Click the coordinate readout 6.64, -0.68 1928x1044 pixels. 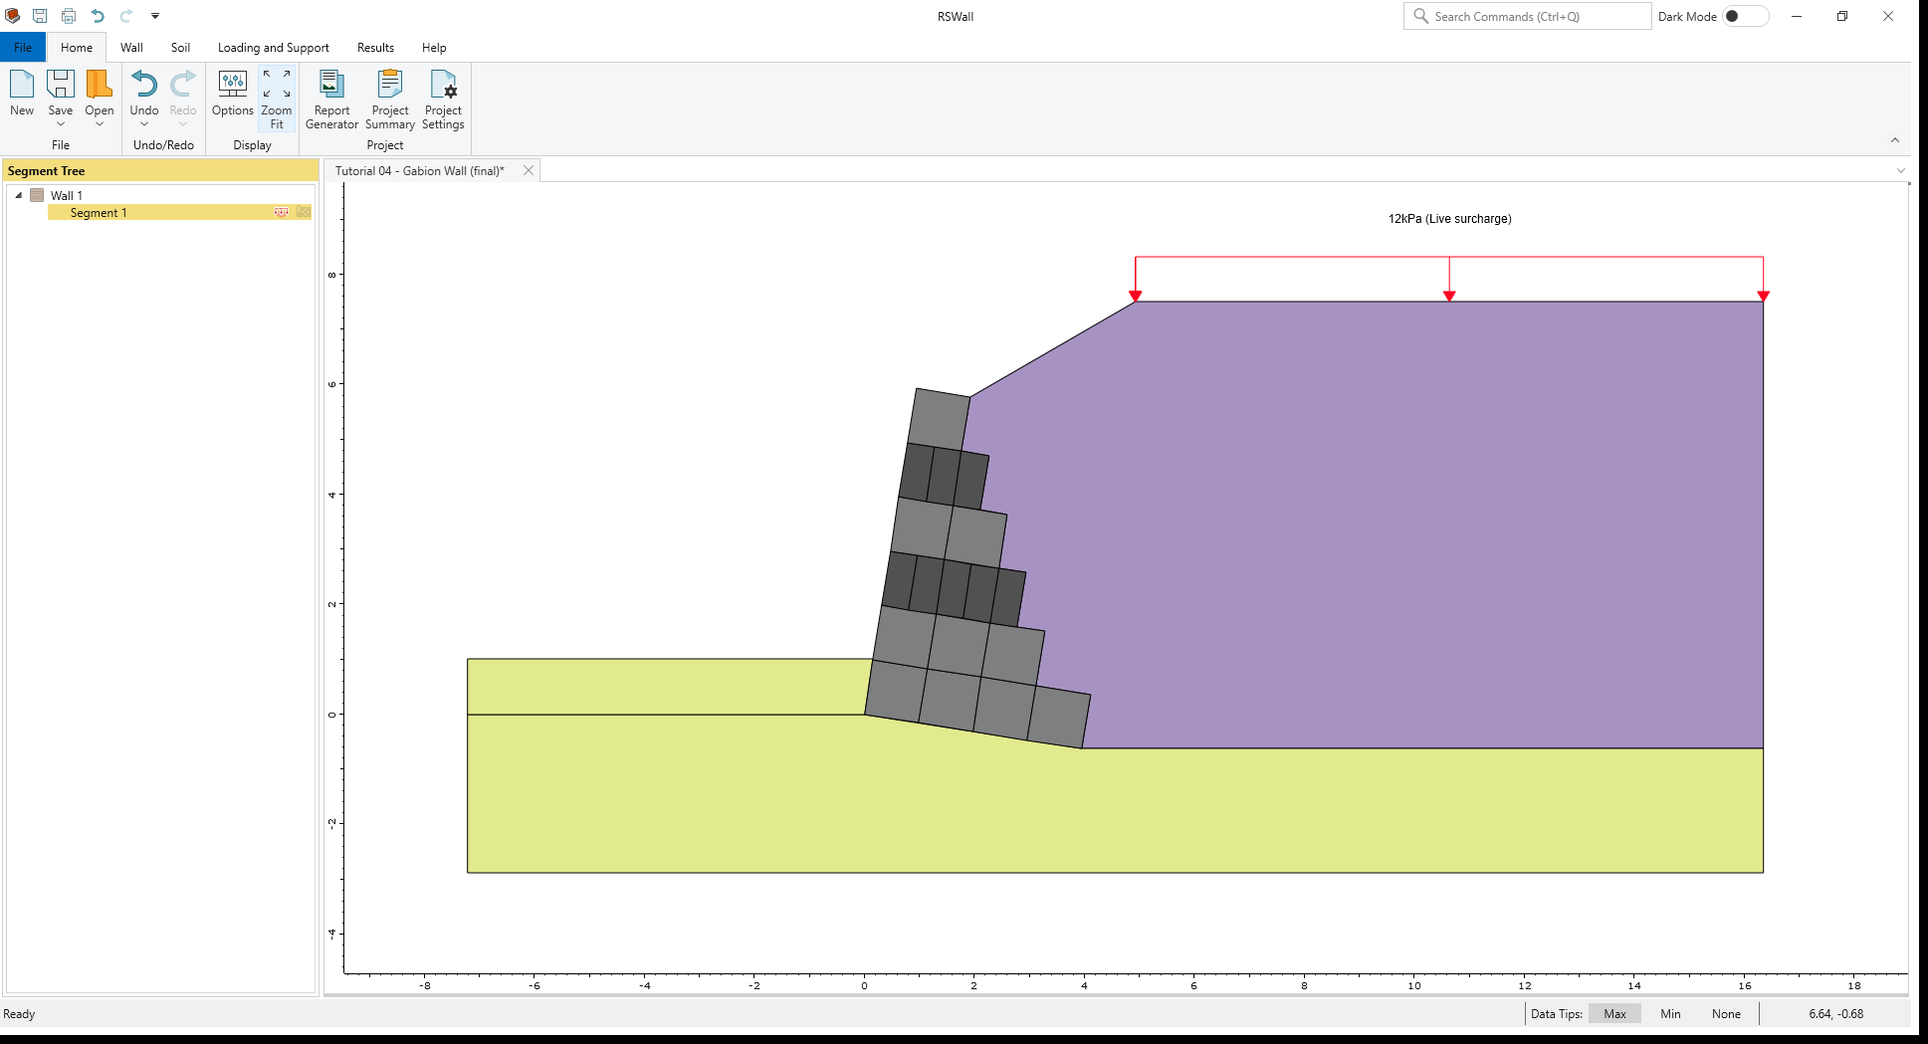[1835, 1013]
